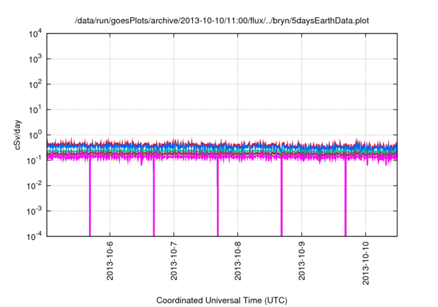438x307 pixels.
Task: Select the 2013-10-9 date tick label
Action: tap(302, 260)
